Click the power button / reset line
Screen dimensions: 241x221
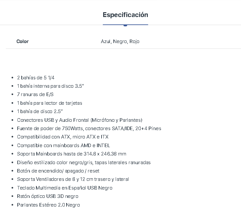(x=58, y=171)
